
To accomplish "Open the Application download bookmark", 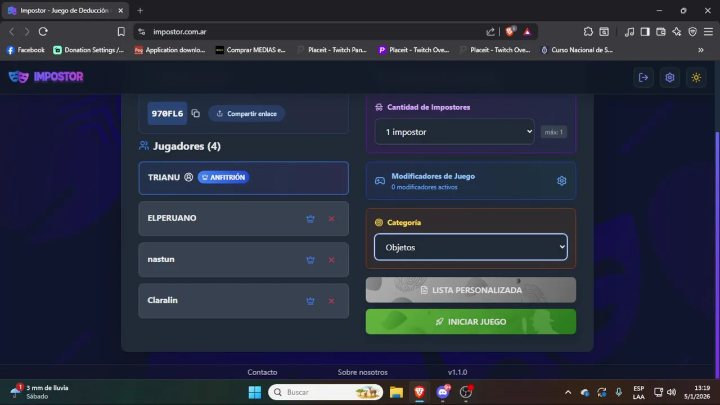I will (170, 50).
